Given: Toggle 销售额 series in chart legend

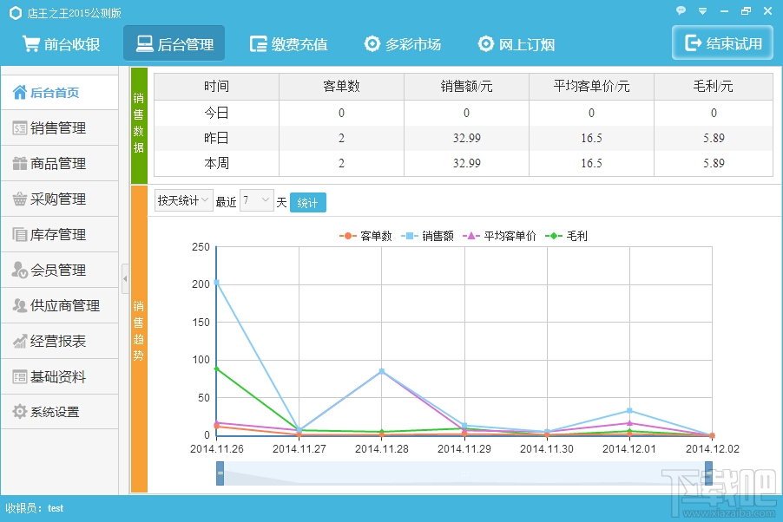Looking at the screenshot, I should click(427, 236).
